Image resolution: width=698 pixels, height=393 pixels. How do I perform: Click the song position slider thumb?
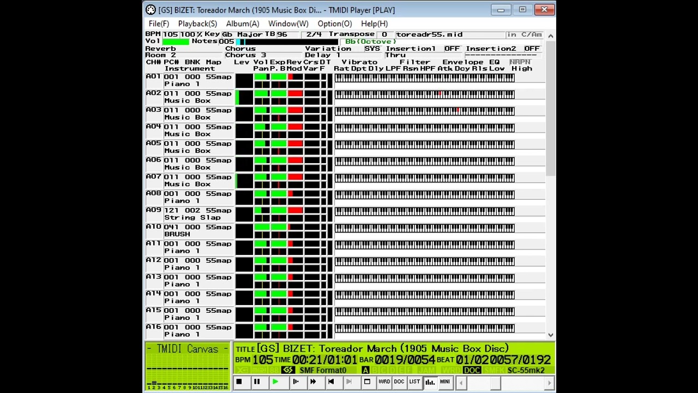(495, 383)
